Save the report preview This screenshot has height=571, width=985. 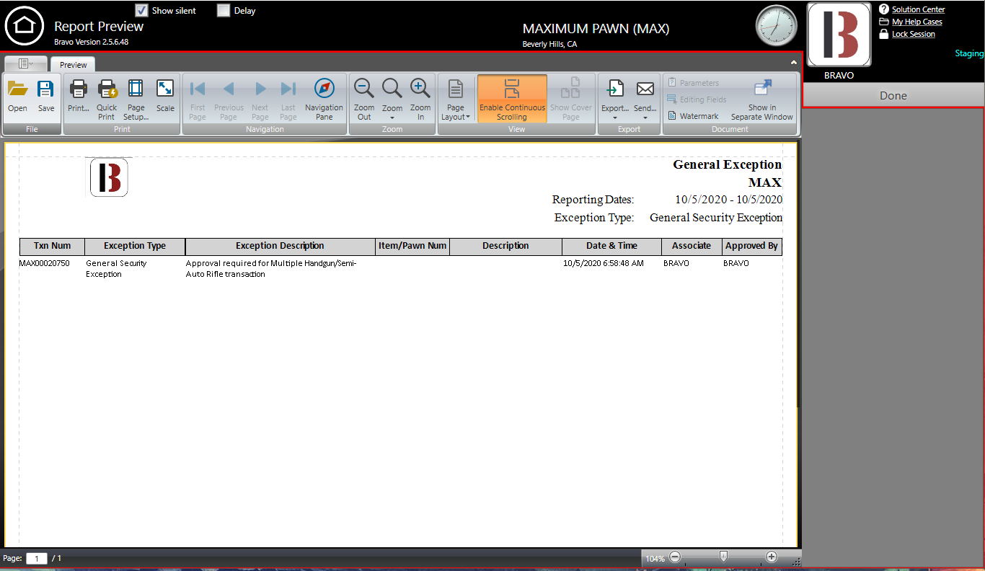click(x=46, y=97)
